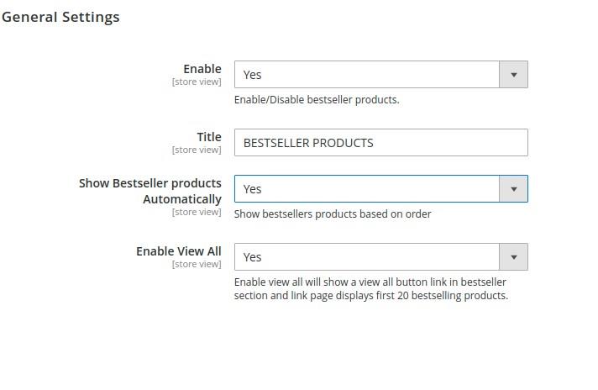598x390 pixels.
Task: Click the Show bestsellers products based on order note
Action: pyautogui.click(x=333, y=214)
